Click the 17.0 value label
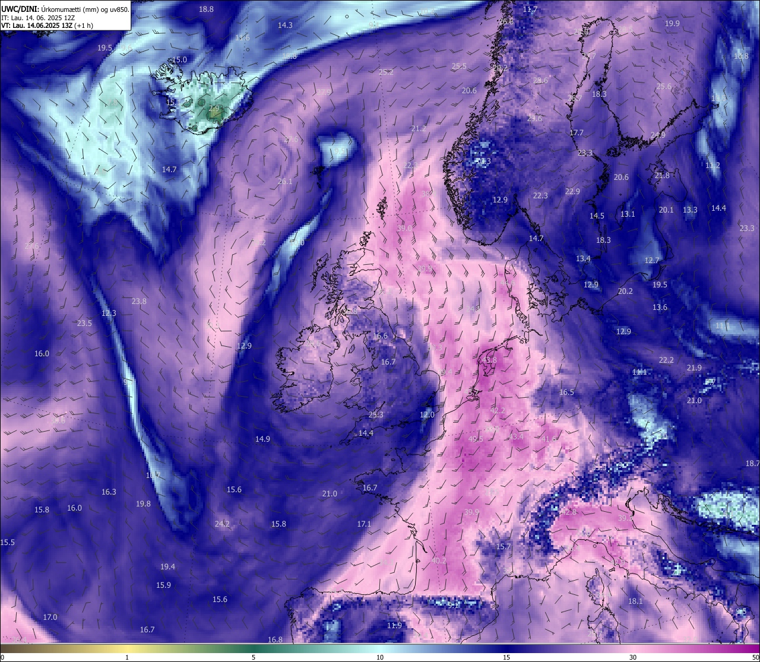760x662 pixels. point(50,617)
